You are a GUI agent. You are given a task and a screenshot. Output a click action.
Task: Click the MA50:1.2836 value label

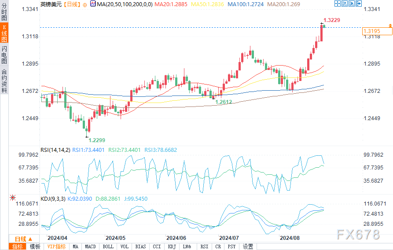[x=208, y=4]
